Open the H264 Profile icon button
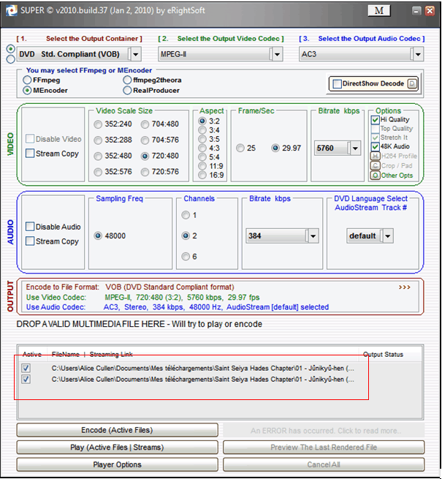The width and height of the screenshot is (442, 479). 375,156
